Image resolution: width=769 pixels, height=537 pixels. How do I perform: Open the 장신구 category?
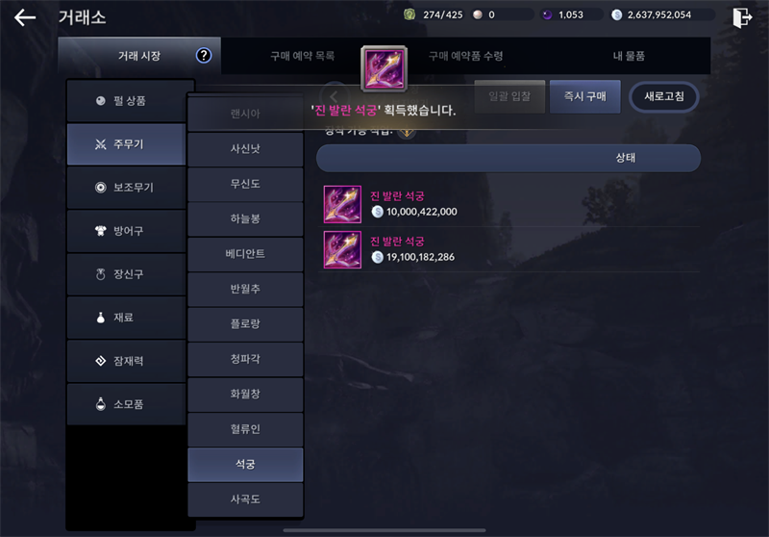click(127, 274)
